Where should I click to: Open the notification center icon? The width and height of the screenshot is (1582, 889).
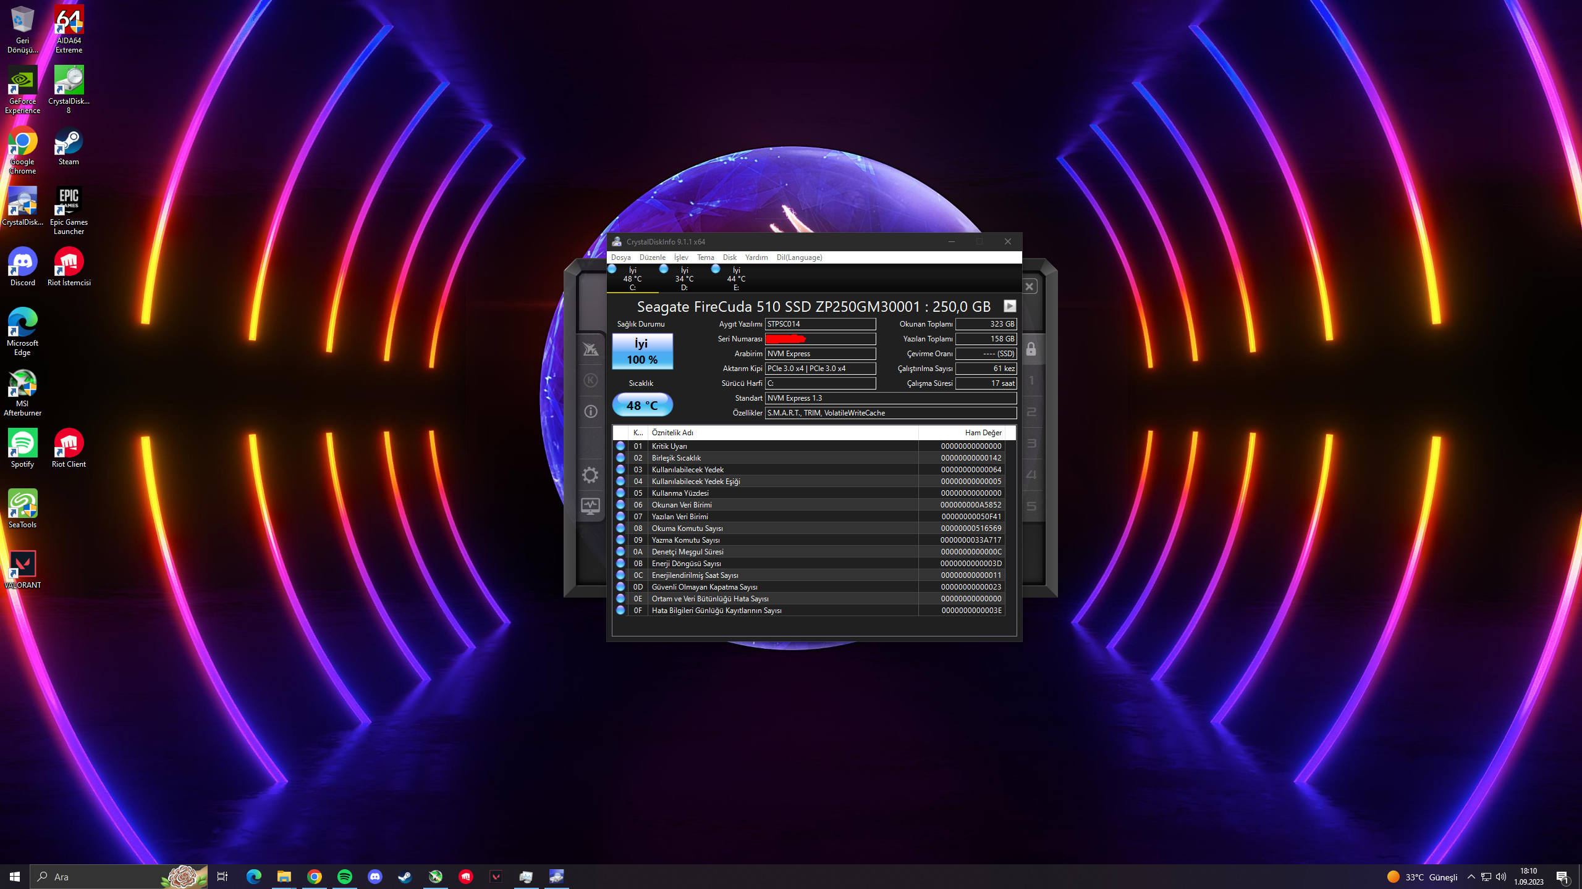1563,877
